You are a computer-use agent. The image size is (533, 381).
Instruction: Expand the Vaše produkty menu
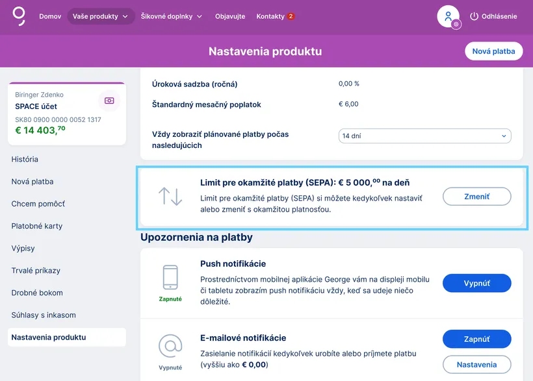tap(101, 16)
